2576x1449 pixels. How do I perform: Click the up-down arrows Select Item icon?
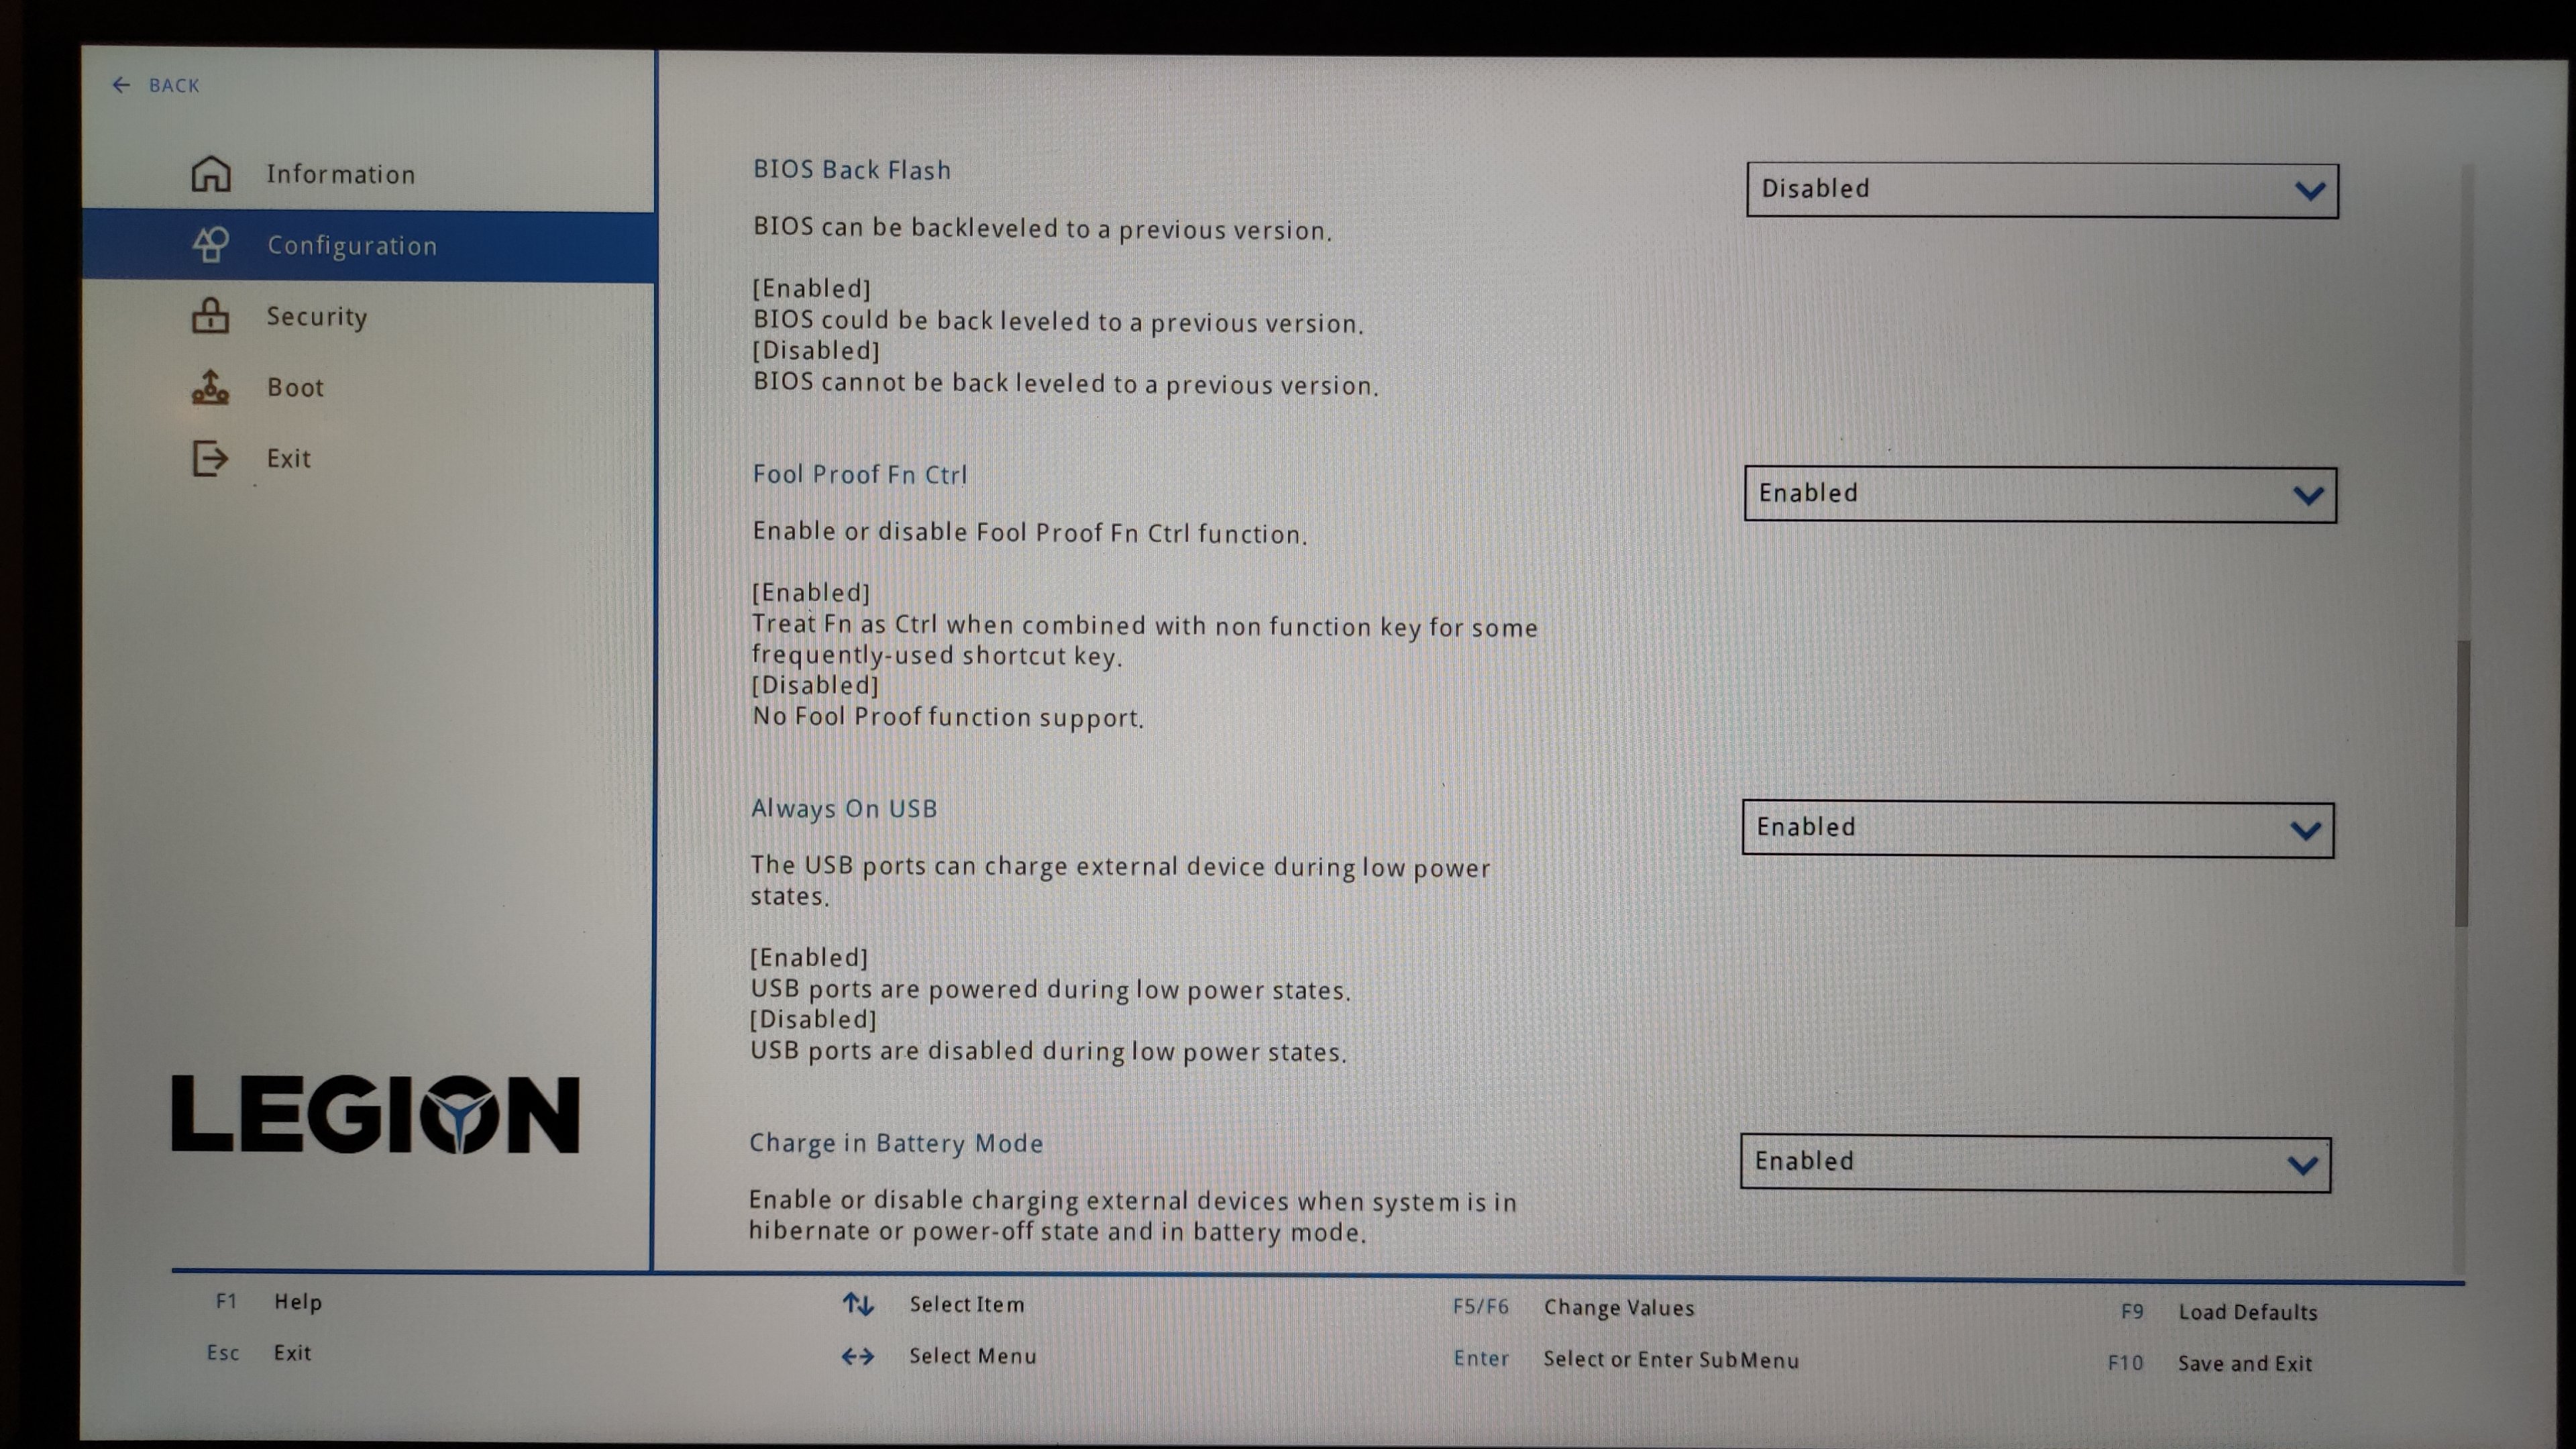click(858, 1304)
